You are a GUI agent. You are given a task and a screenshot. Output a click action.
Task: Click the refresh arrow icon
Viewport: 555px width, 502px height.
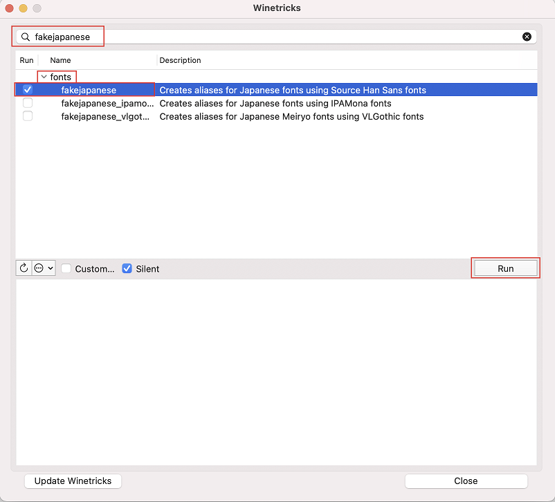[24, 268]
